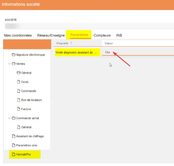Click the Assistant de chiffrage document icon
Viewport: 174px width, 166px height.
point(14,136)
